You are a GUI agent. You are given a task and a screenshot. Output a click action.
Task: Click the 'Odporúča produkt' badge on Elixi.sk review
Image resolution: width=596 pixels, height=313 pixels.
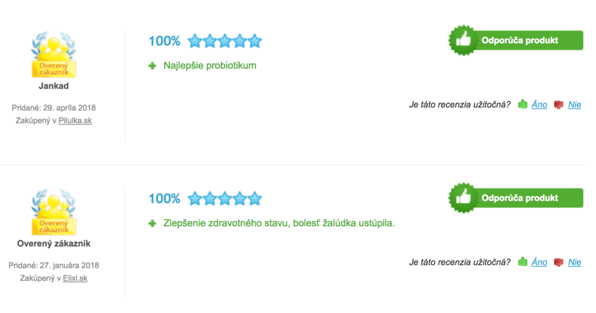click(x=516, y=198)
